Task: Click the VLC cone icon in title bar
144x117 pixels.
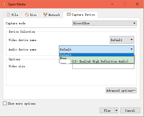Action: point(4,4)
